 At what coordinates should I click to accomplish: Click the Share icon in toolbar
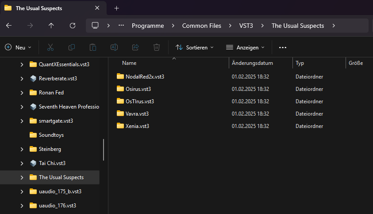coord(135,47)
